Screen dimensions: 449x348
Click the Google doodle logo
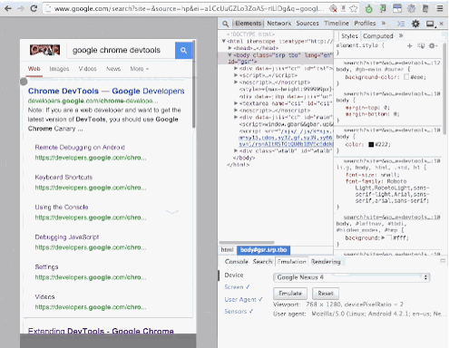click(x=44, y=50)
